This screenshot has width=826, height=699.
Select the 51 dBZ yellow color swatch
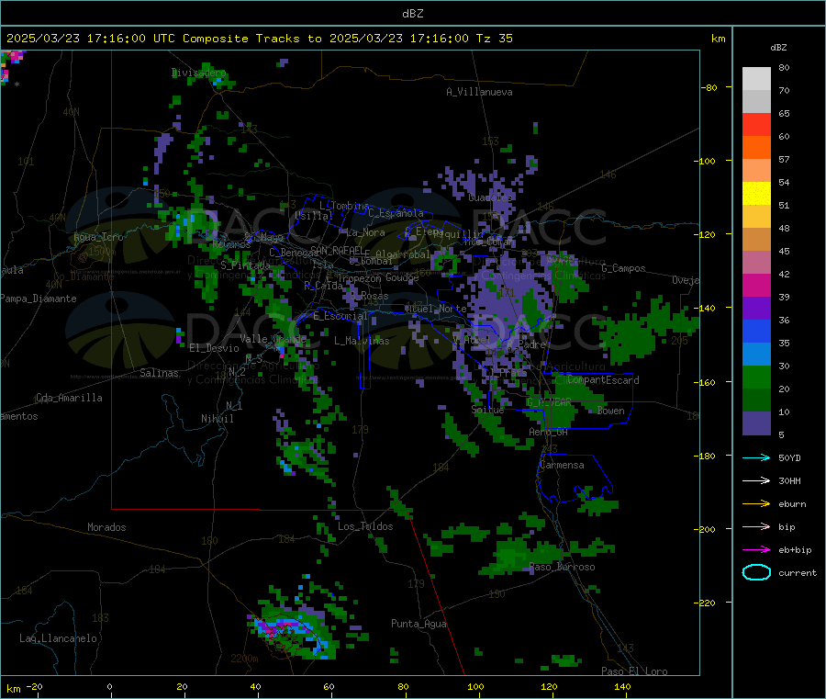pos(756,194)
